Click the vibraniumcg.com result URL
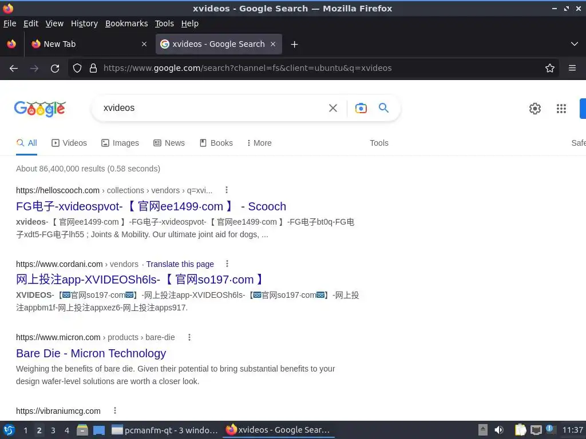 click(x=58, y=411)
